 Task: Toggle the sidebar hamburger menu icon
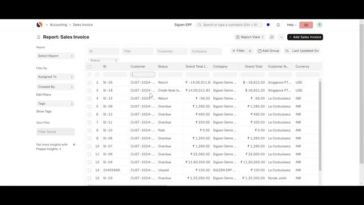[x=39, y=37]
